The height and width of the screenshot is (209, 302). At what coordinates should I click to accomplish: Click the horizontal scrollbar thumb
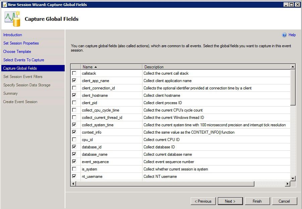165,184
